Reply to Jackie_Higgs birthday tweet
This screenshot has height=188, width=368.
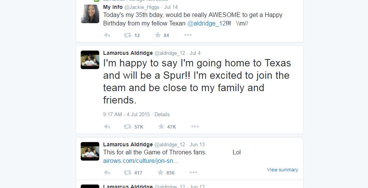click(x=107, y=35)
